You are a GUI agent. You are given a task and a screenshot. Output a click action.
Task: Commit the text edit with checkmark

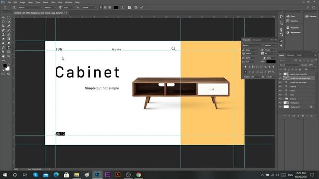click(x=142, y=7)
